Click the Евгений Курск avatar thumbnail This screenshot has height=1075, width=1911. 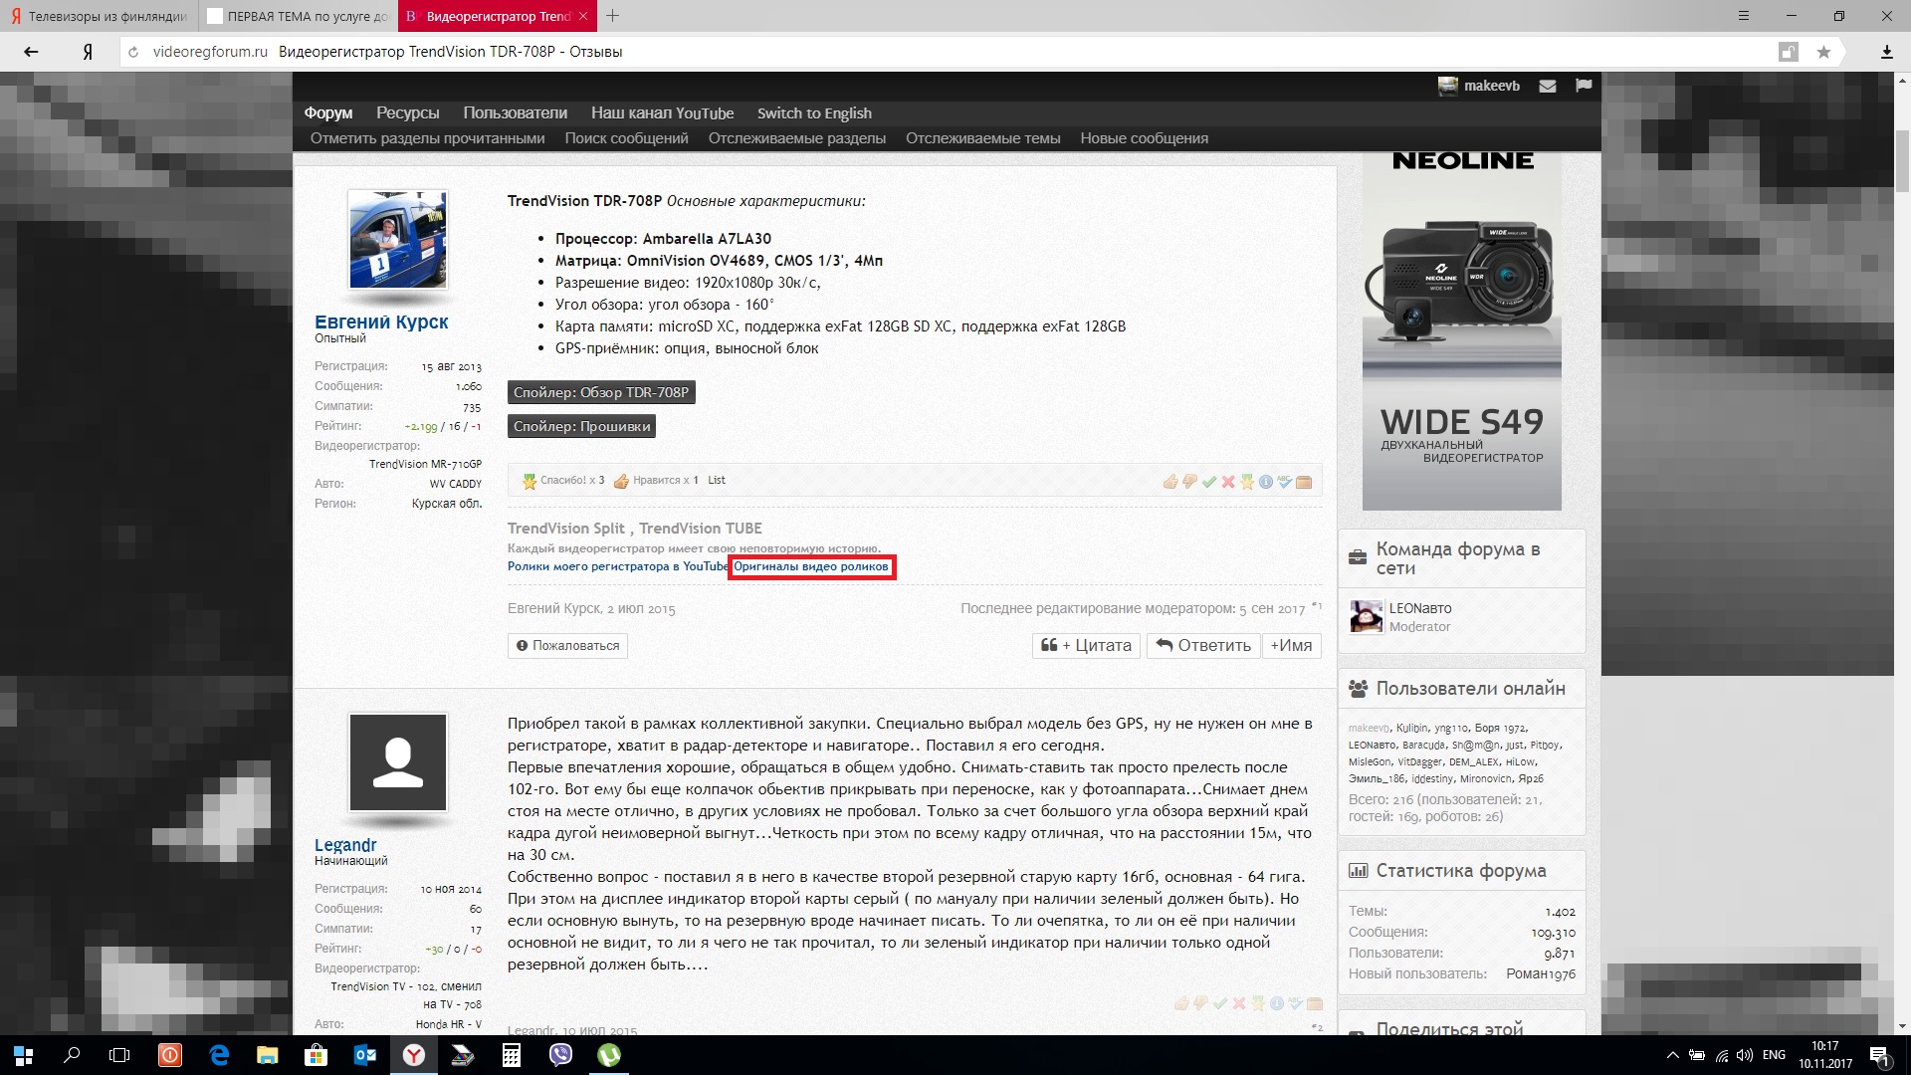pos(398,241)
